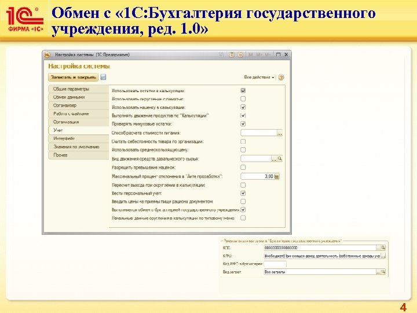Close the Настройка системы window
The image size is (417, 313).
[286, 54]
